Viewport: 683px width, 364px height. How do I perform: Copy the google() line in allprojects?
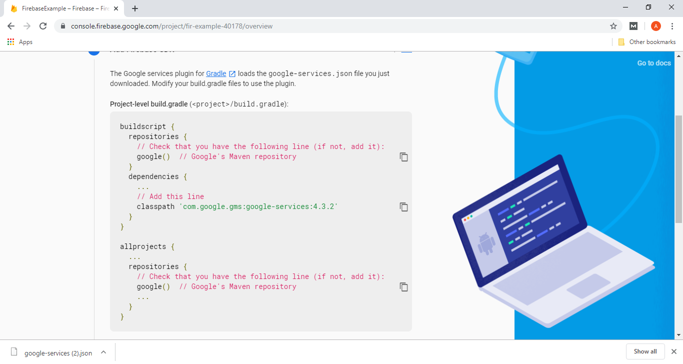(x=404, y=287)
